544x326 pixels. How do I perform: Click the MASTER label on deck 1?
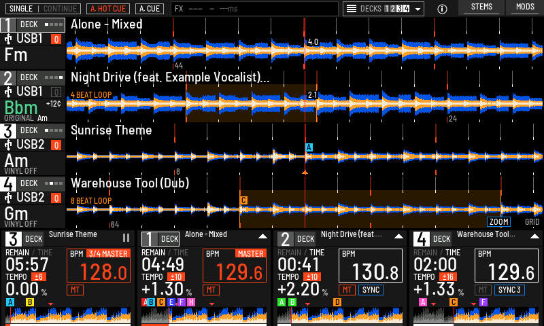(x=250, y=253)
